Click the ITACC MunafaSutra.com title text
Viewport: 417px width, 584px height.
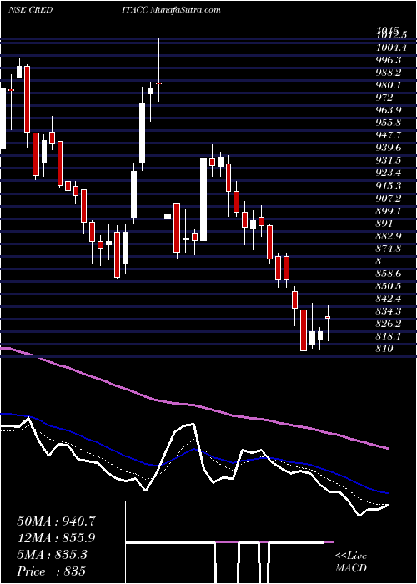point(171,10)
